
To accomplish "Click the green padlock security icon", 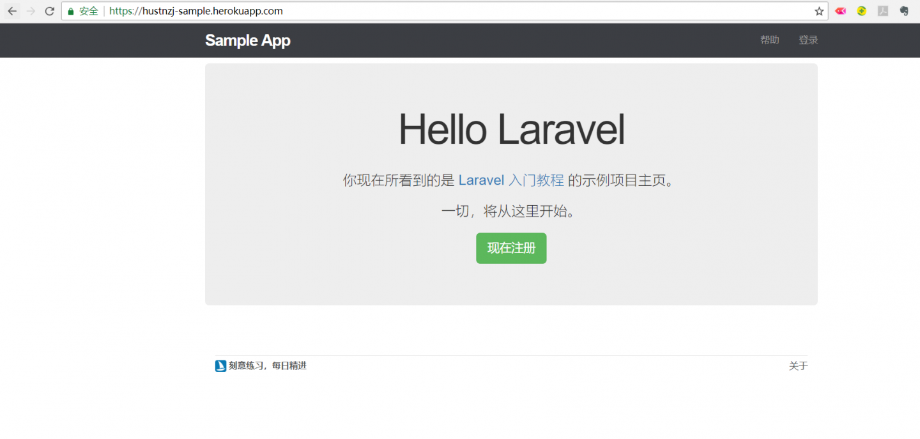I will point(71,11).
